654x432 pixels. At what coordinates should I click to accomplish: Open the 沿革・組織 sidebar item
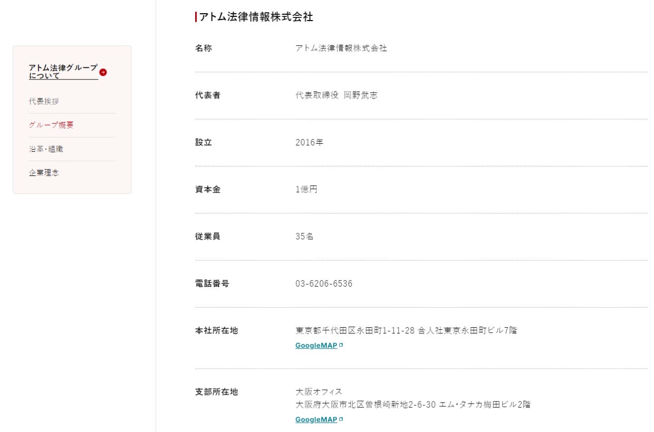46,149
